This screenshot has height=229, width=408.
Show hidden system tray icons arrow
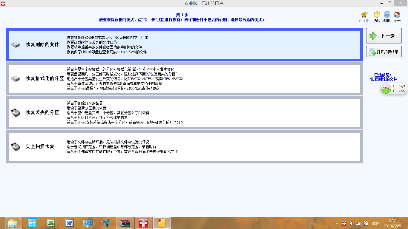click(337, 223)
